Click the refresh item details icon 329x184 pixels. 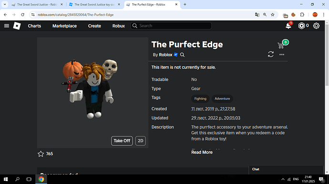271,54
